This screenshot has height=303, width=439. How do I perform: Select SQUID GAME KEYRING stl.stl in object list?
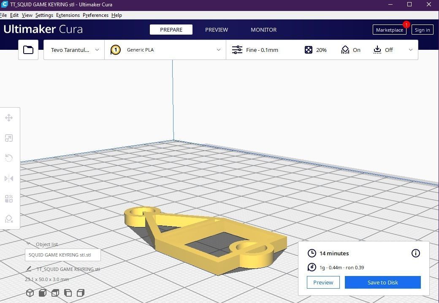coord(63,255)
